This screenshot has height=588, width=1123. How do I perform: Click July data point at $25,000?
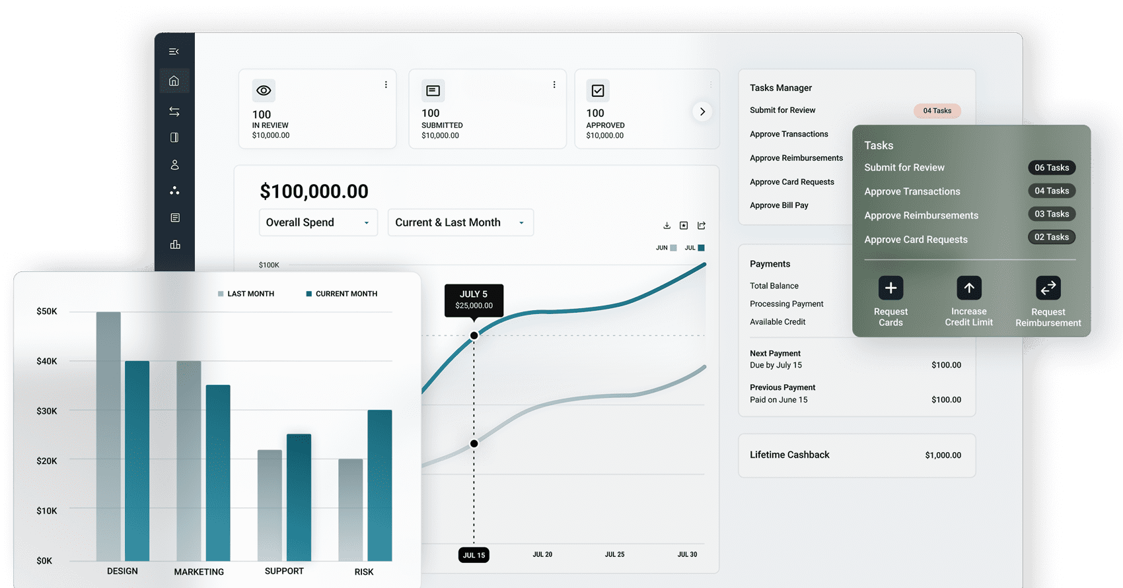coord(474,335)
